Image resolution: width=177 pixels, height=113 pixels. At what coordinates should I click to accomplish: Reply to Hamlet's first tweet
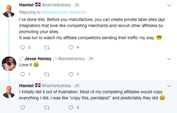(22, 47)
